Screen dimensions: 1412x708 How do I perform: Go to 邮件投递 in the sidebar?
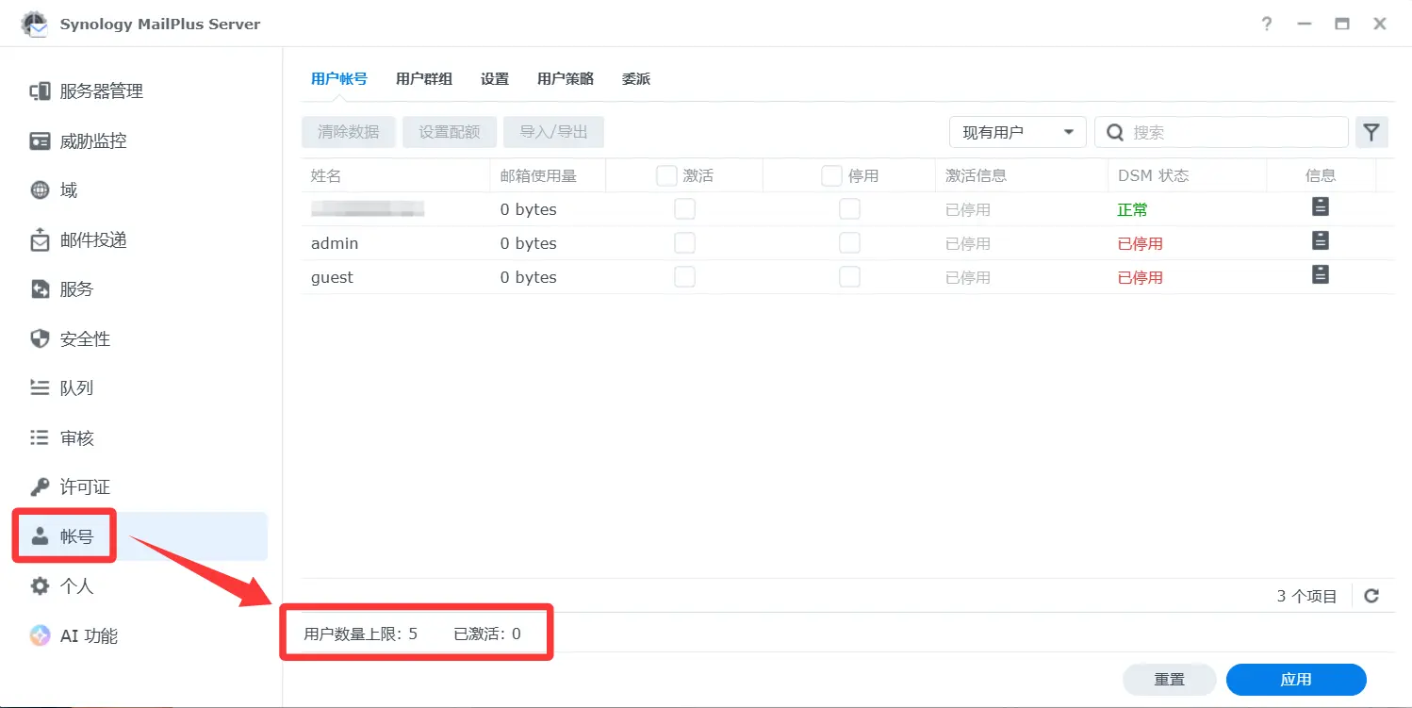click(x=92, y=240)
